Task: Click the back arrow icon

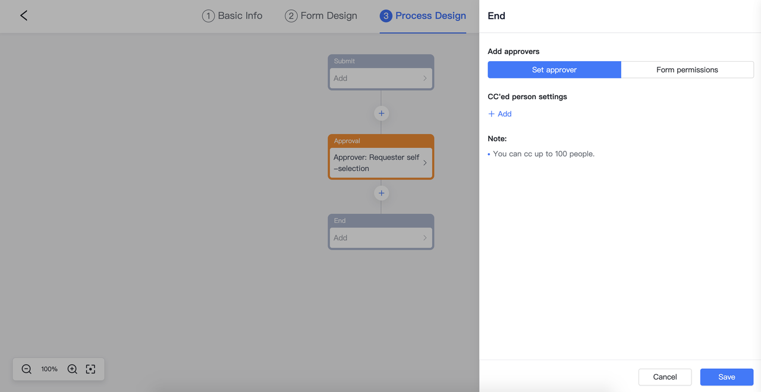Action: [x=24, y=15]
